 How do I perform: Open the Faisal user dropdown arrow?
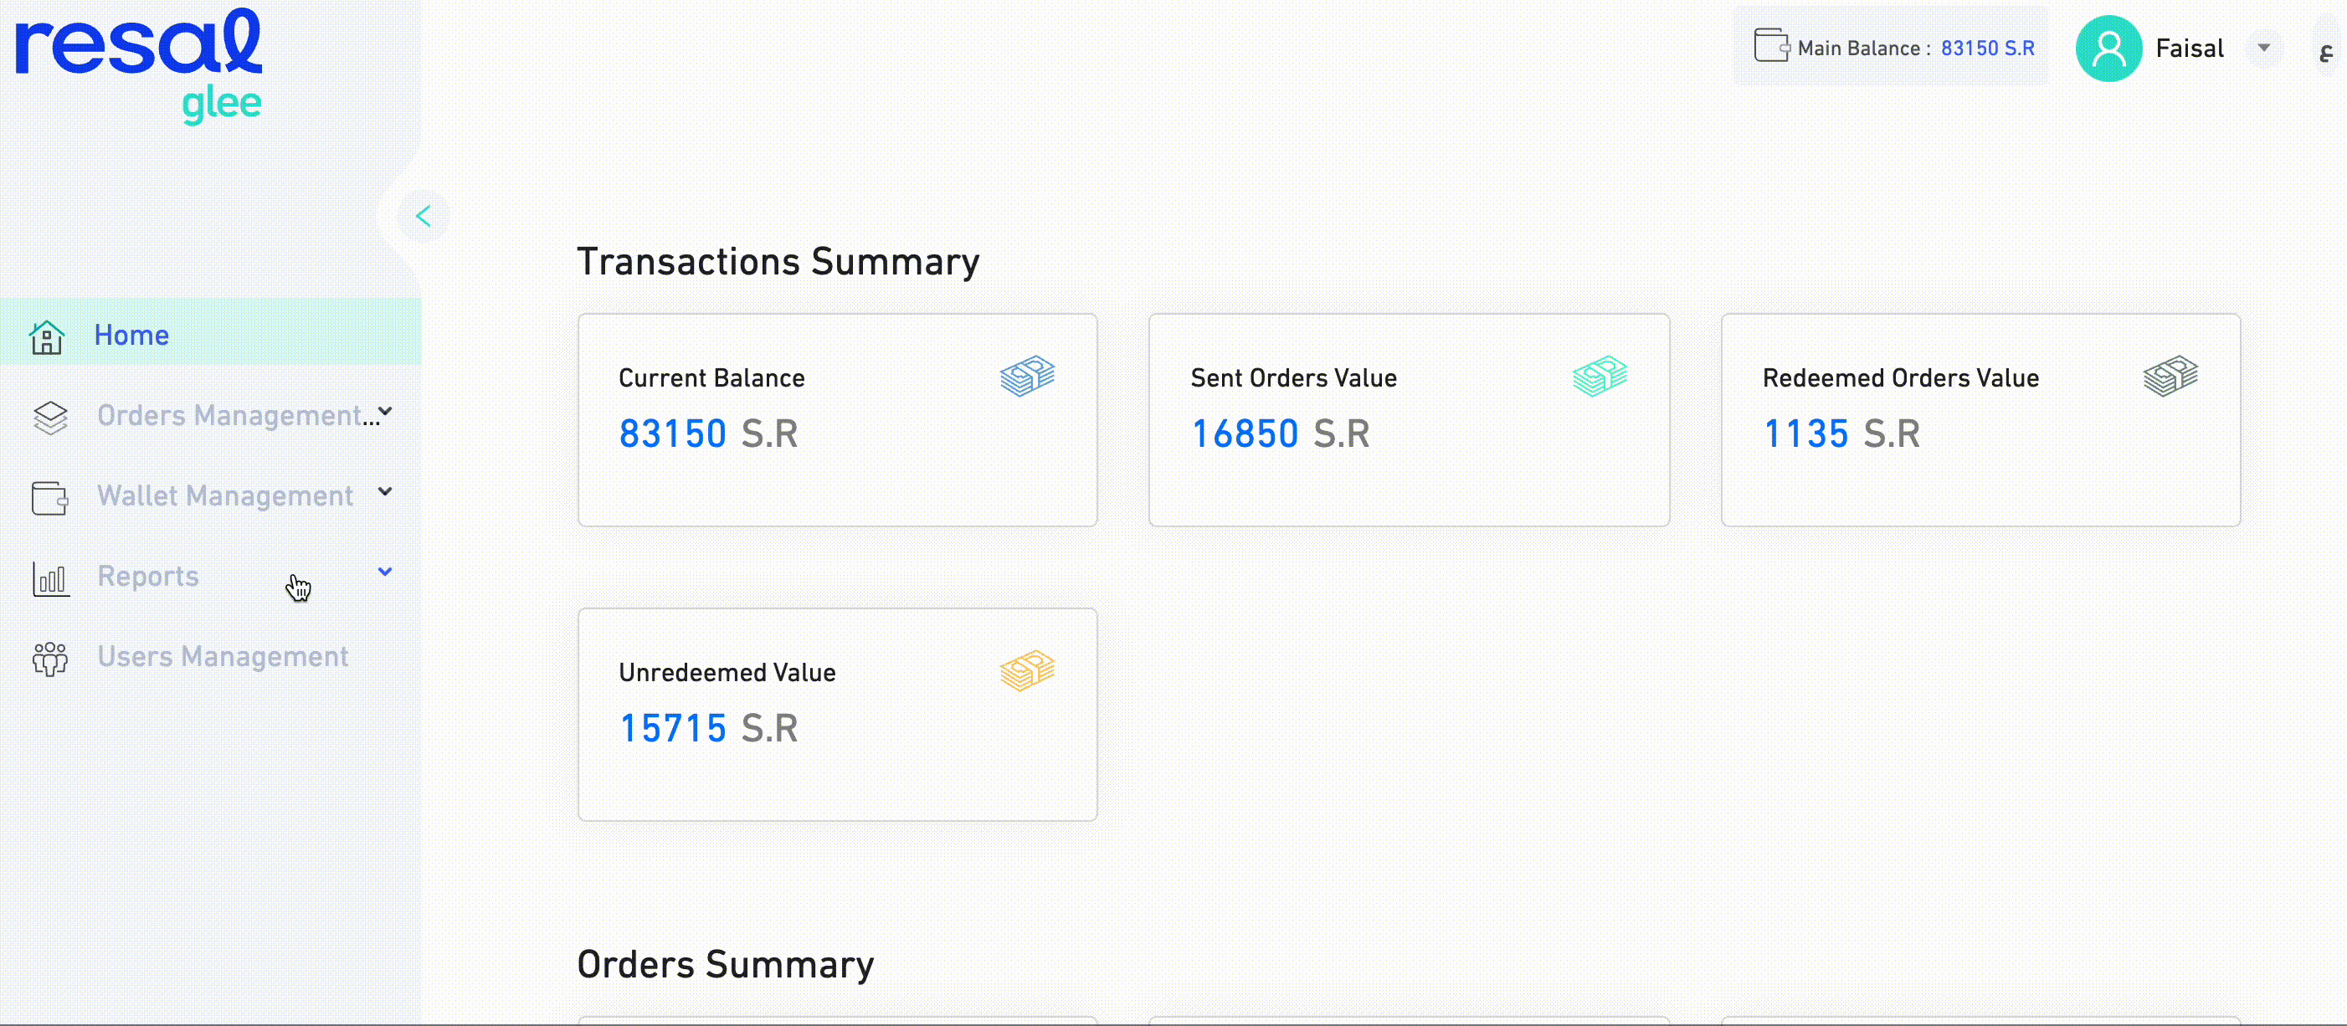(x=2264, y=48)
